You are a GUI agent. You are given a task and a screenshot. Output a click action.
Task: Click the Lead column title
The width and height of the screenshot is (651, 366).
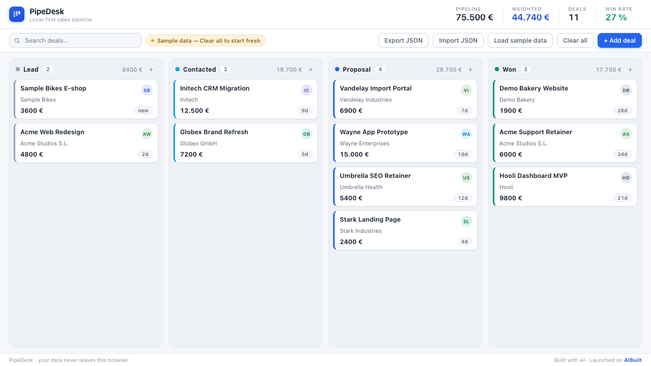31,70
